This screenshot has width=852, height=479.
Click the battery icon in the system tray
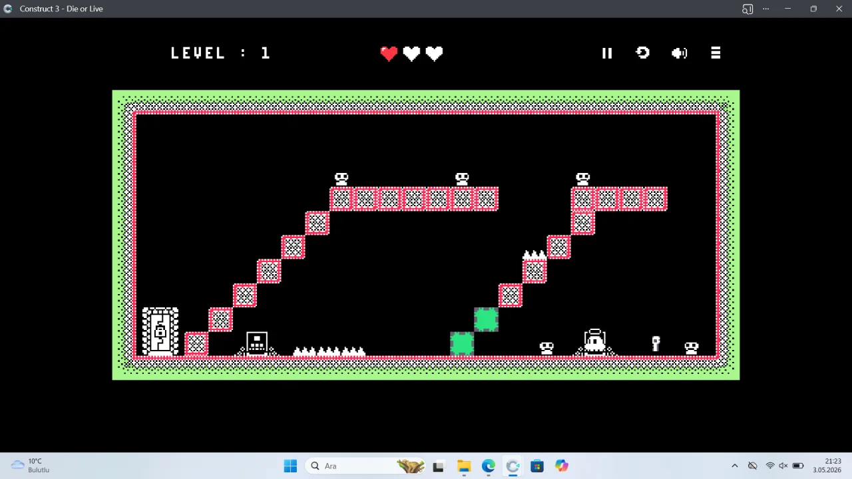pyautogui.click(x=797, y=466)
